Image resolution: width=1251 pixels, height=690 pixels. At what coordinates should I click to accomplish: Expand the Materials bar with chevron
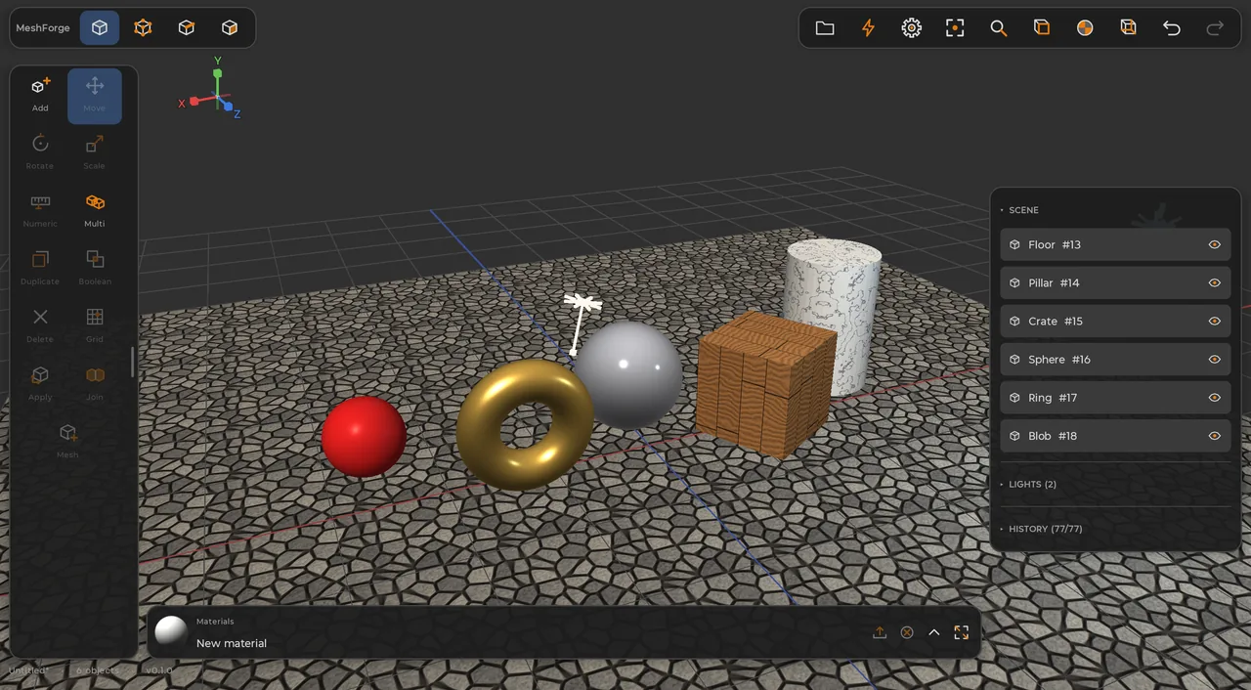tap(934, 632)
